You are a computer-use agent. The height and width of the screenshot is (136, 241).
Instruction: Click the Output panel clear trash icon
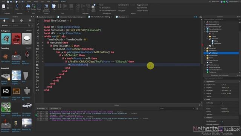[197, 108]
